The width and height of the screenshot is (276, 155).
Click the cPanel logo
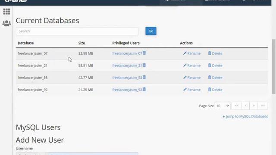(x=16, y=1)
